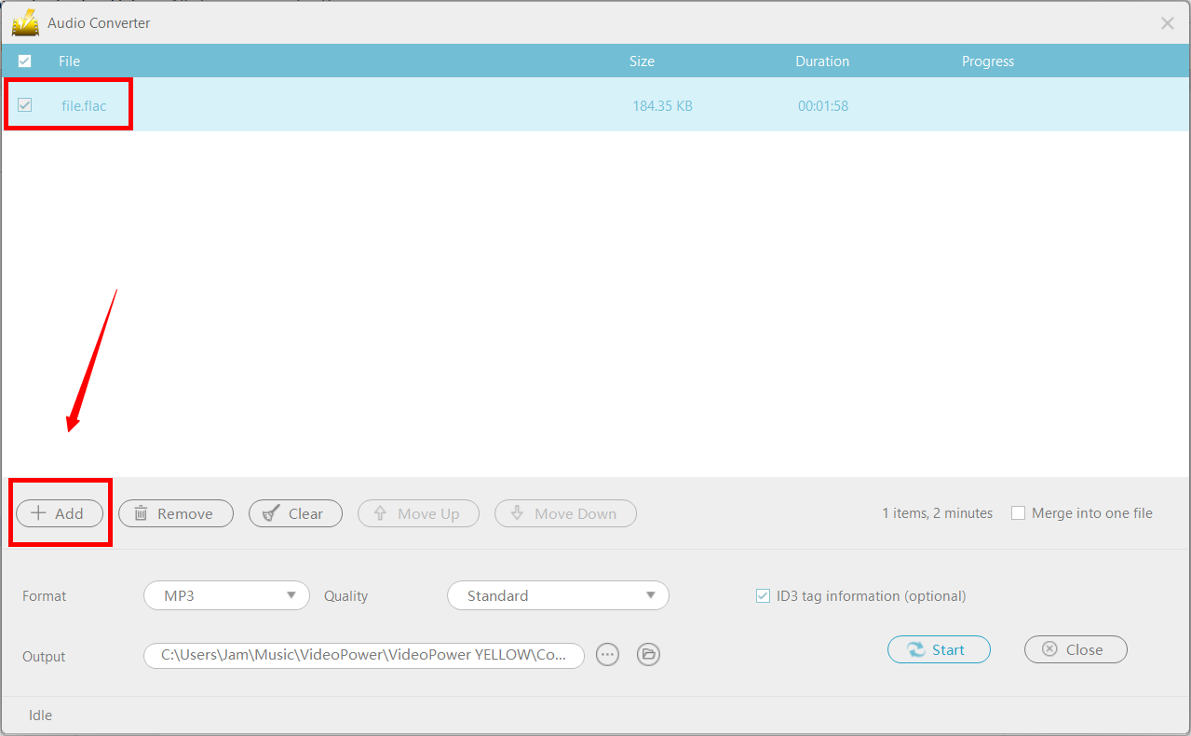
Task: Click the broom icon to clear the list
Action: point(270,512)
